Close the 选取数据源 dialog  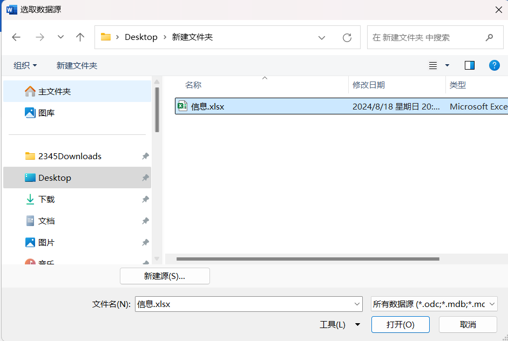coord(499,10)
